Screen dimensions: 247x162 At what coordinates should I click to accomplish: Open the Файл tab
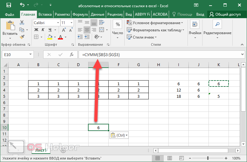pyautogui.click(x=9, y=14)
